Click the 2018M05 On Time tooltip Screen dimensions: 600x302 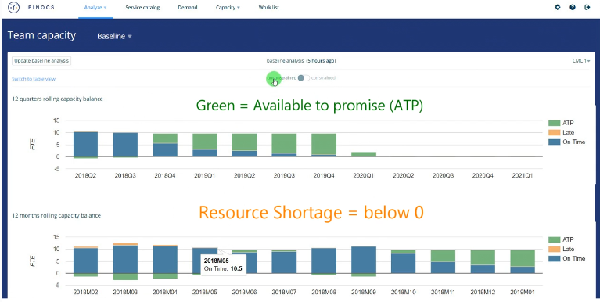(224, 264)
